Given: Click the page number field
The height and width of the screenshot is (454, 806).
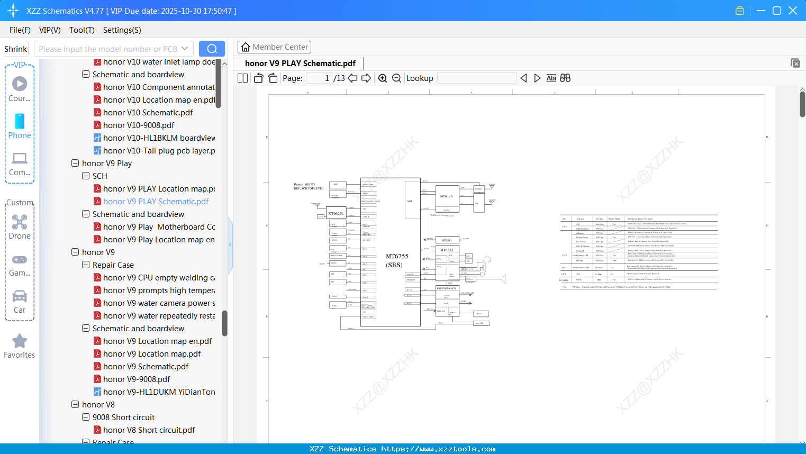Looking at the screenshot, I should [319, 78].
